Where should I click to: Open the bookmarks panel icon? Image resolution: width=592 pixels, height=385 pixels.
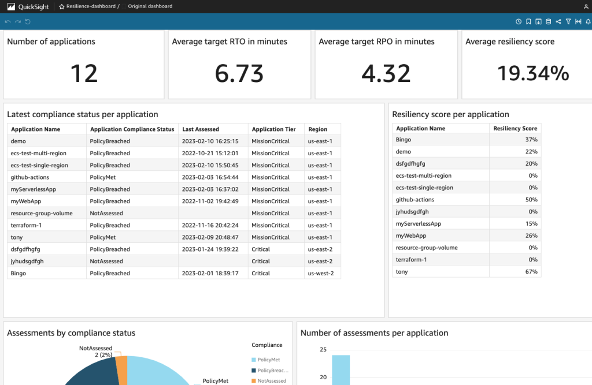(528, 21)
